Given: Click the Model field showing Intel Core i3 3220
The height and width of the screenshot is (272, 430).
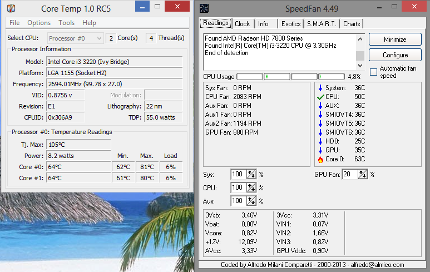Looking at the screenshot, I should [x=115, y=62].
